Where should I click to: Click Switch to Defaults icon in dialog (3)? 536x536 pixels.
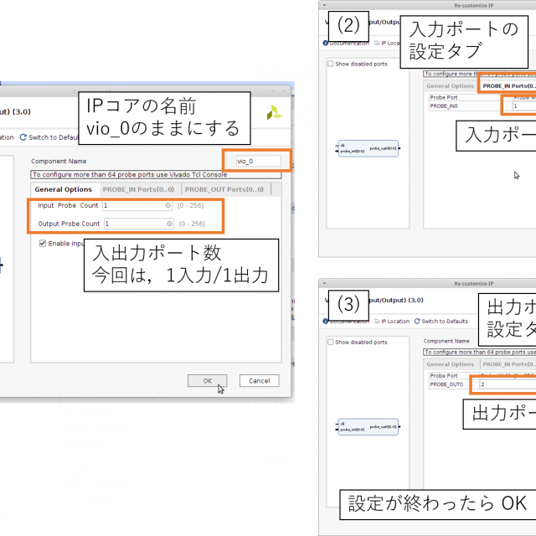416,322
